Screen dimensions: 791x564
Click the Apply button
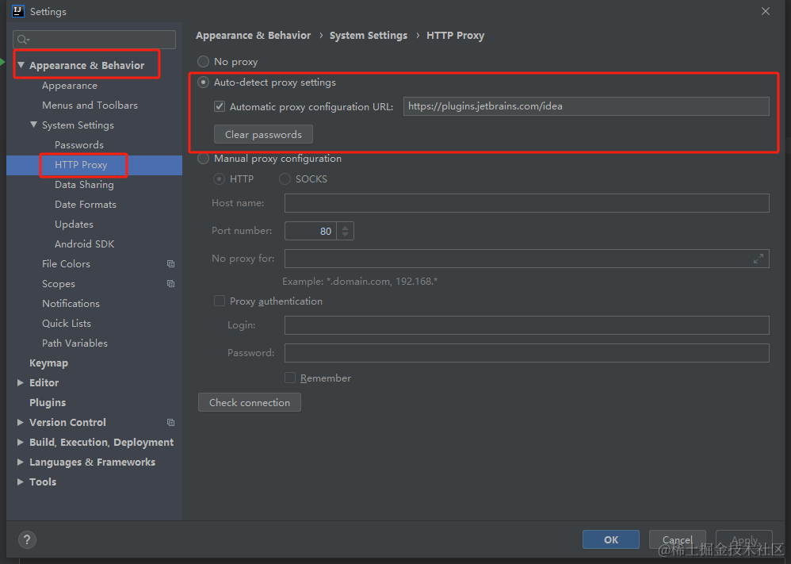(744, 539)
